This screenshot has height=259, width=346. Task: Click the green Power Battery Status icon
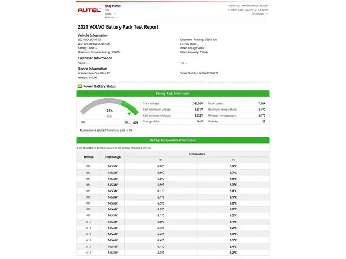pos(80,86)
